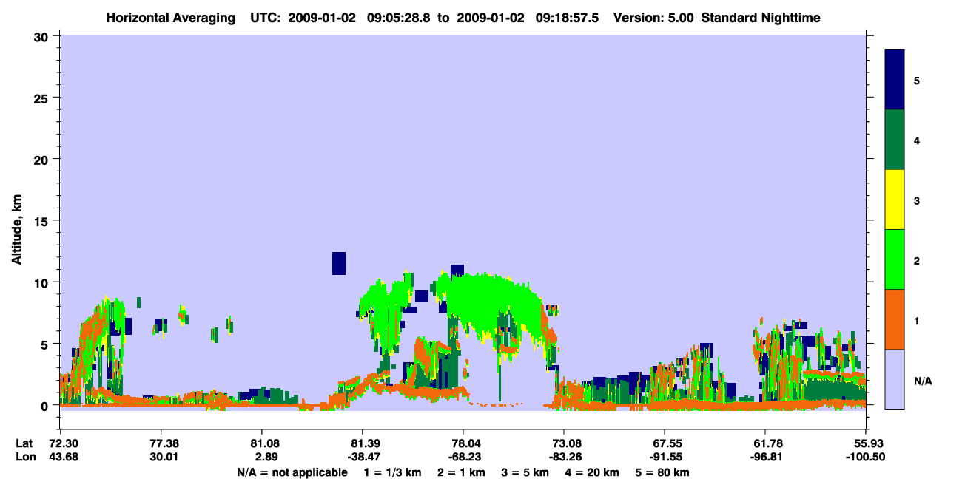
Task: Click the y-axis tick label 25
Action: [x=43, y=98]
